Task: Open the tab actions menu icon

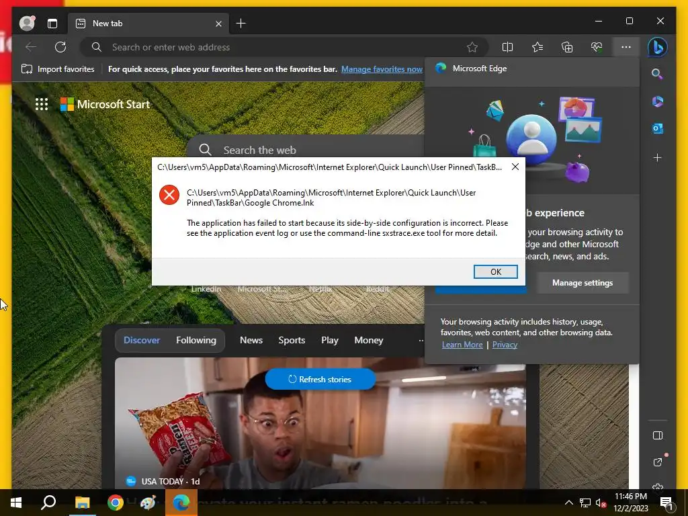Action: coord(52,24)
